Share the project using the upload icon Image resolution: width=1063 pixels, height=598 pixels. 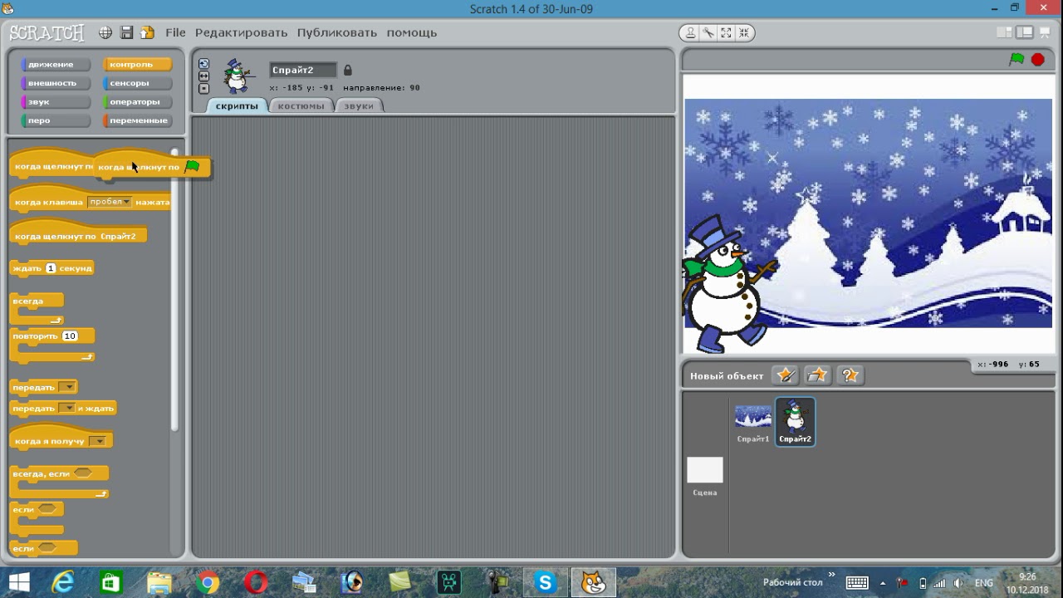click(147, 32)
